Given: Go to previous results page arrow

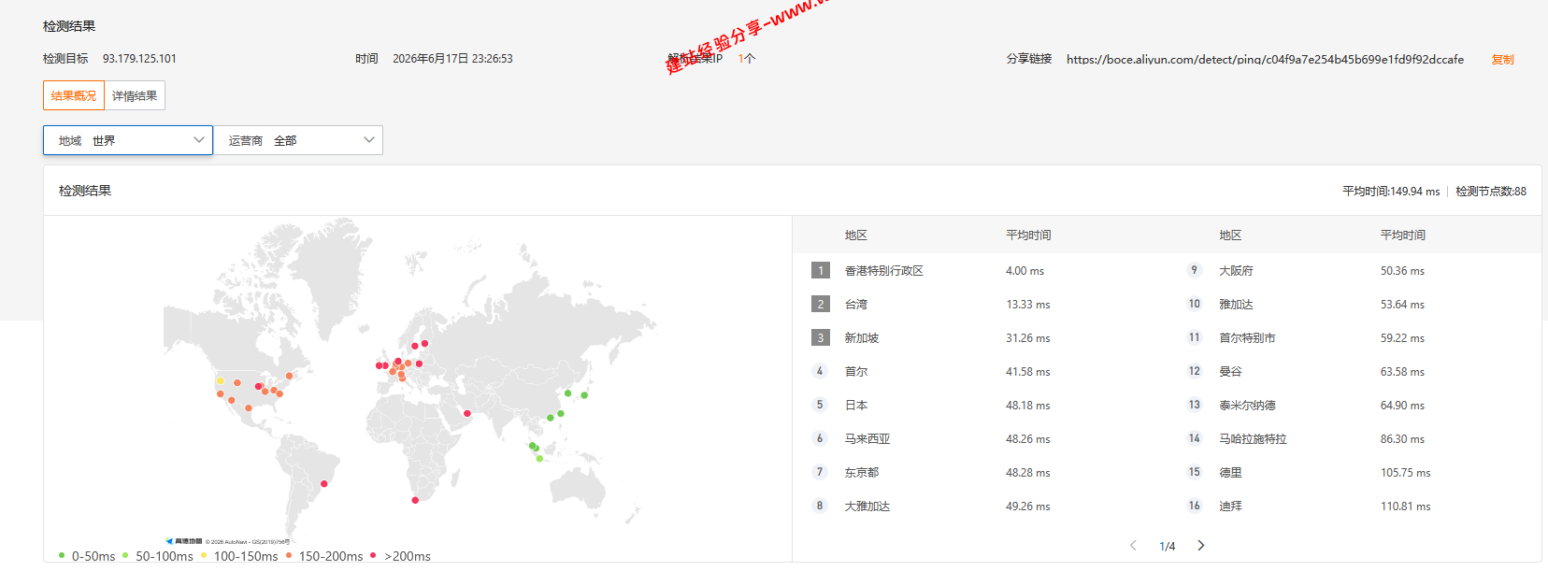Looking at the screenshot, I should point(1133,546).
